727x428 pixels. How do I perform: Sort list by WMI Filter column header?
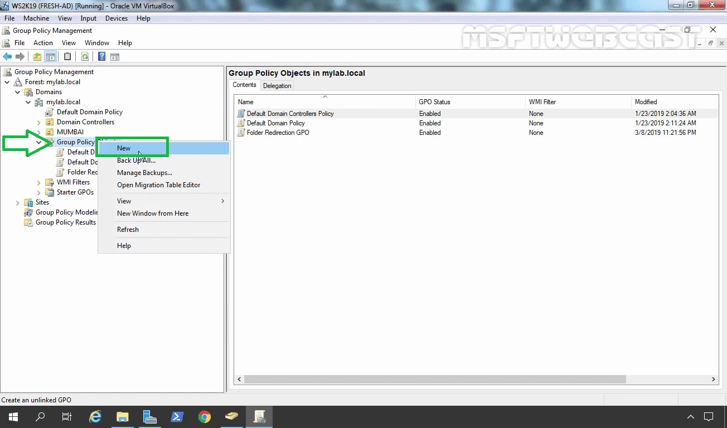pyautogui.click(x=579, y=102)
